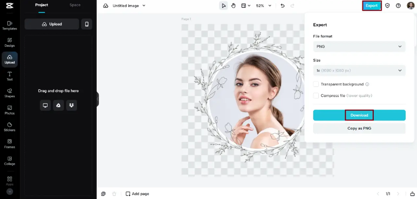Upload from Dropbox icon

click(72, 105)
